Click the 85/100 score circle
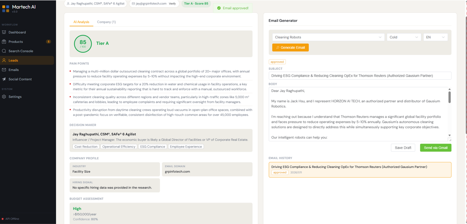The width and height of the screenshot is (467, 224). pyautogui.click(x=83, y=44)
